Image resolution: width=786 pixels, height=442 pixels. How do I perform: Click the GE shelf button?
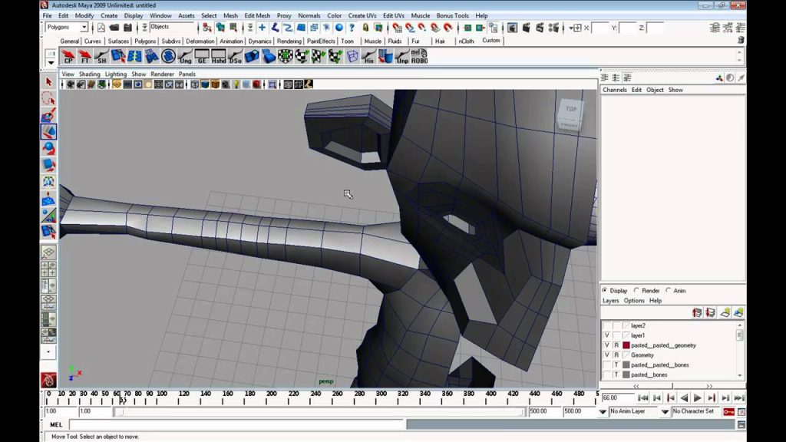(x=202, y=56)
